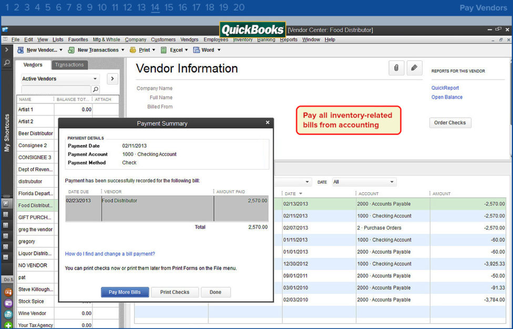Click the New Vendor toolbar icon
Screen dimensions: 513x329
click(20, 50)
